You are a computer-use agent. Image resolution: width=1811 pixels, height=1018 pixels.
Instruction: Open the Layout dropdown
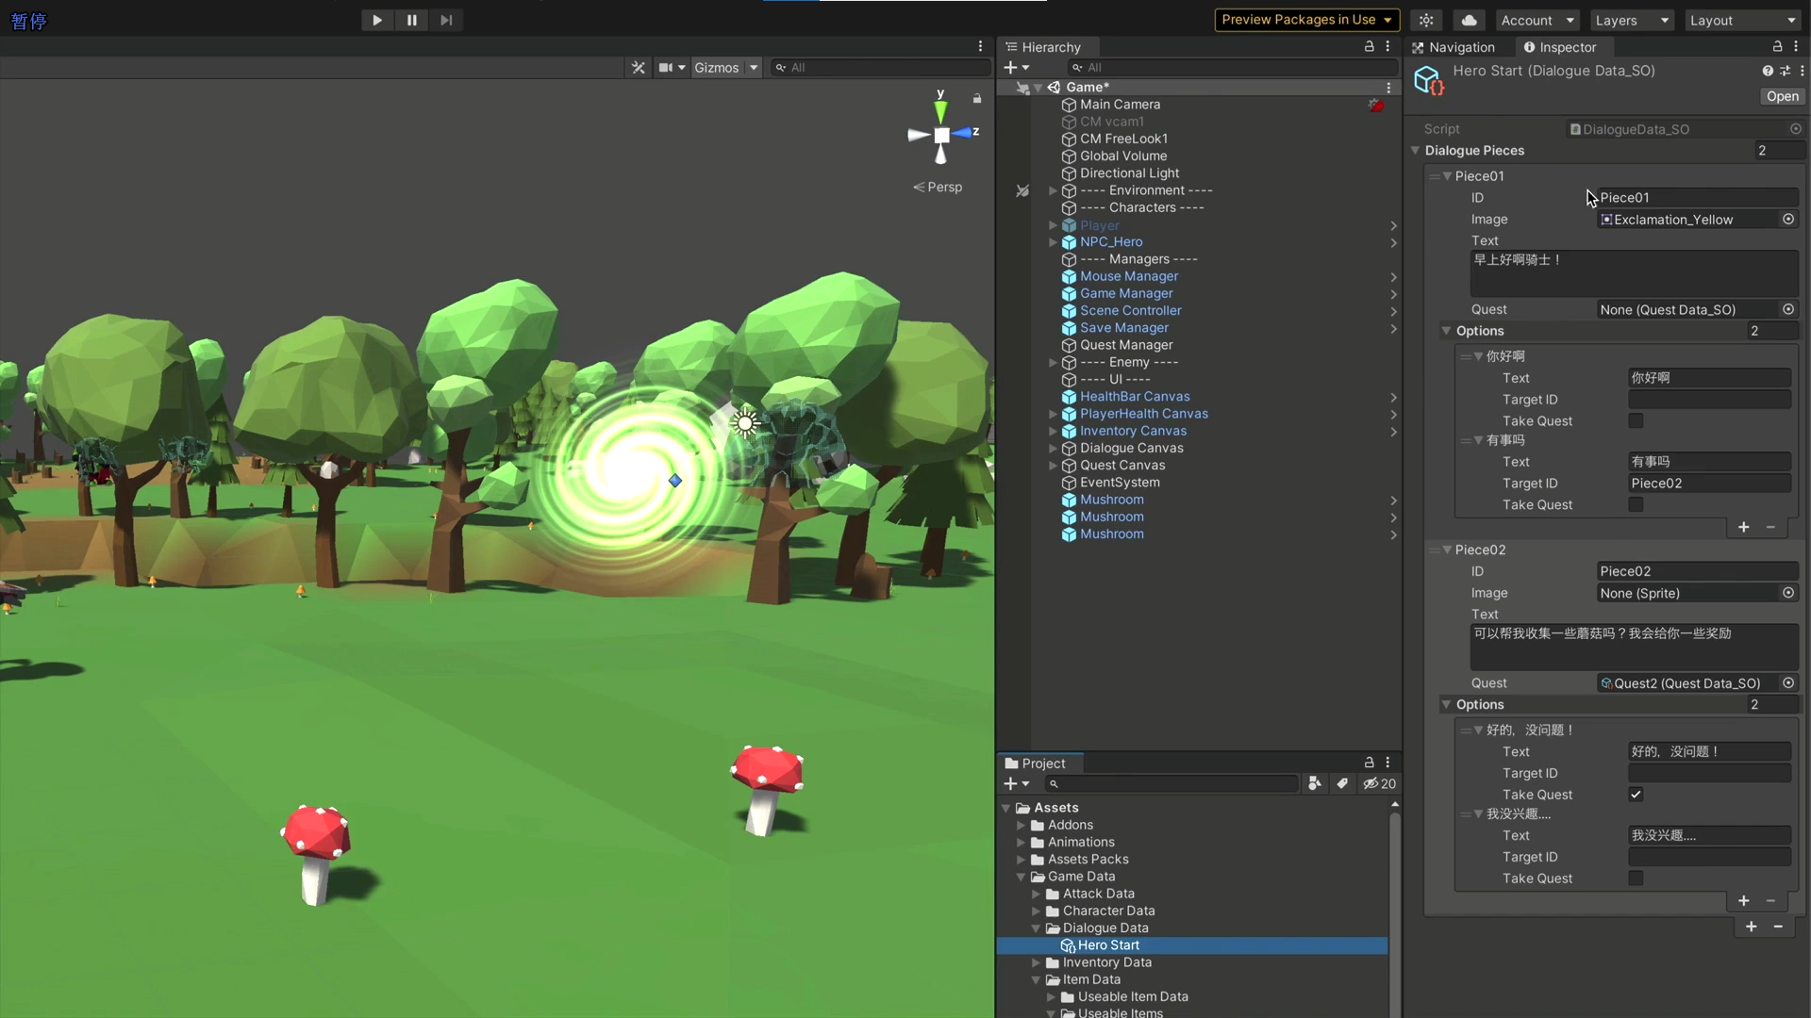[1743, 20]
